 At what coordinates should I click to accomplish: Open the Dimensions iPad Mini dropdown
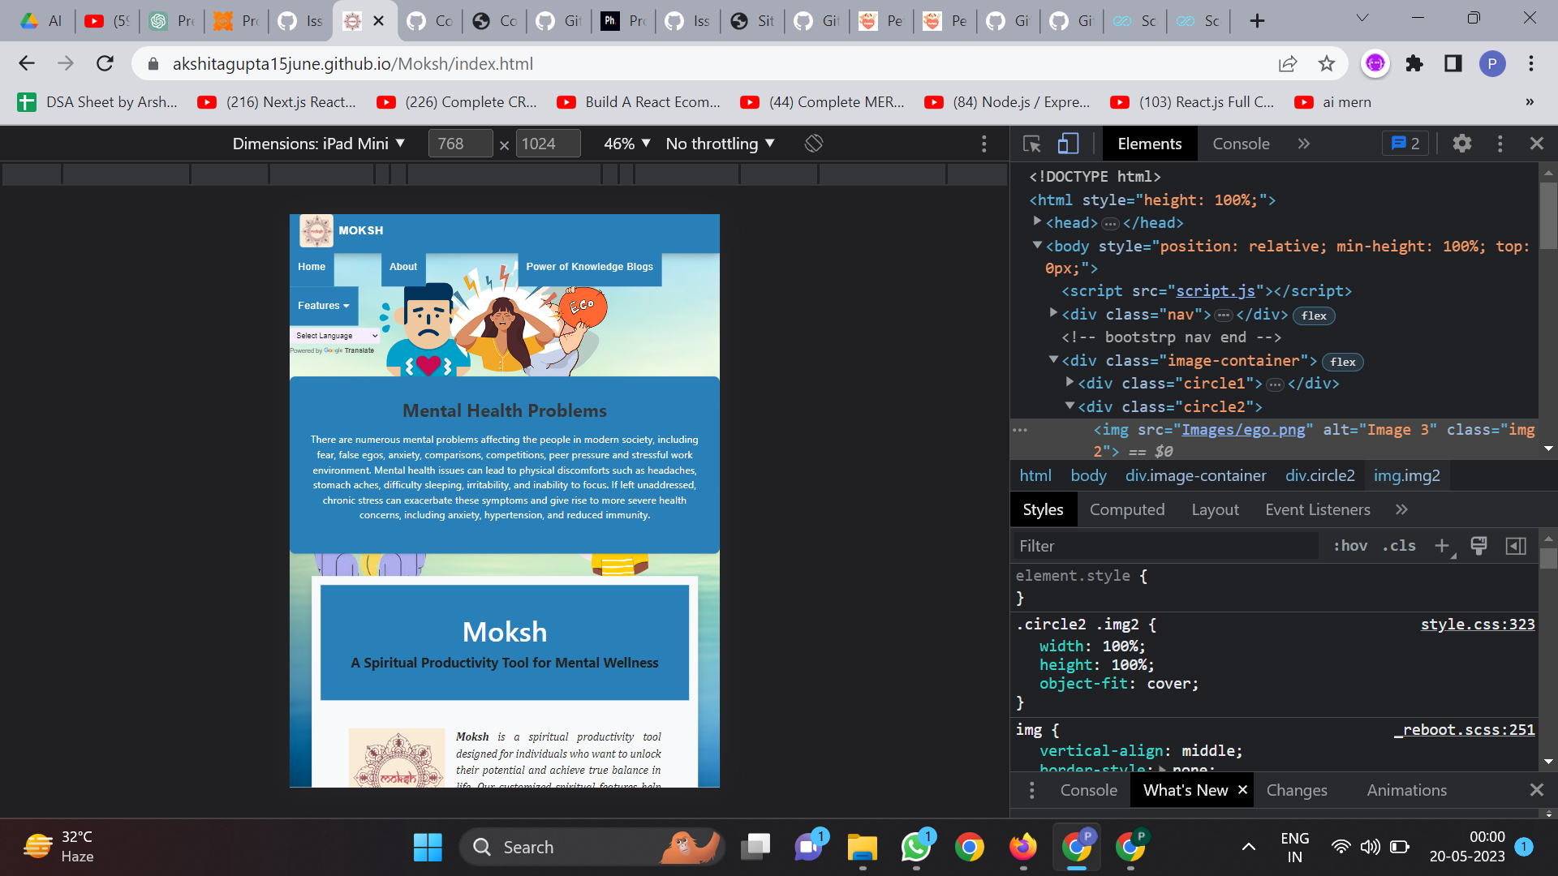pos(319,144)
